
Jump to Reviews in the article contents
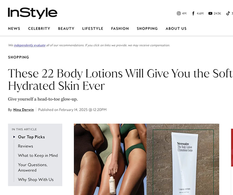25,146
